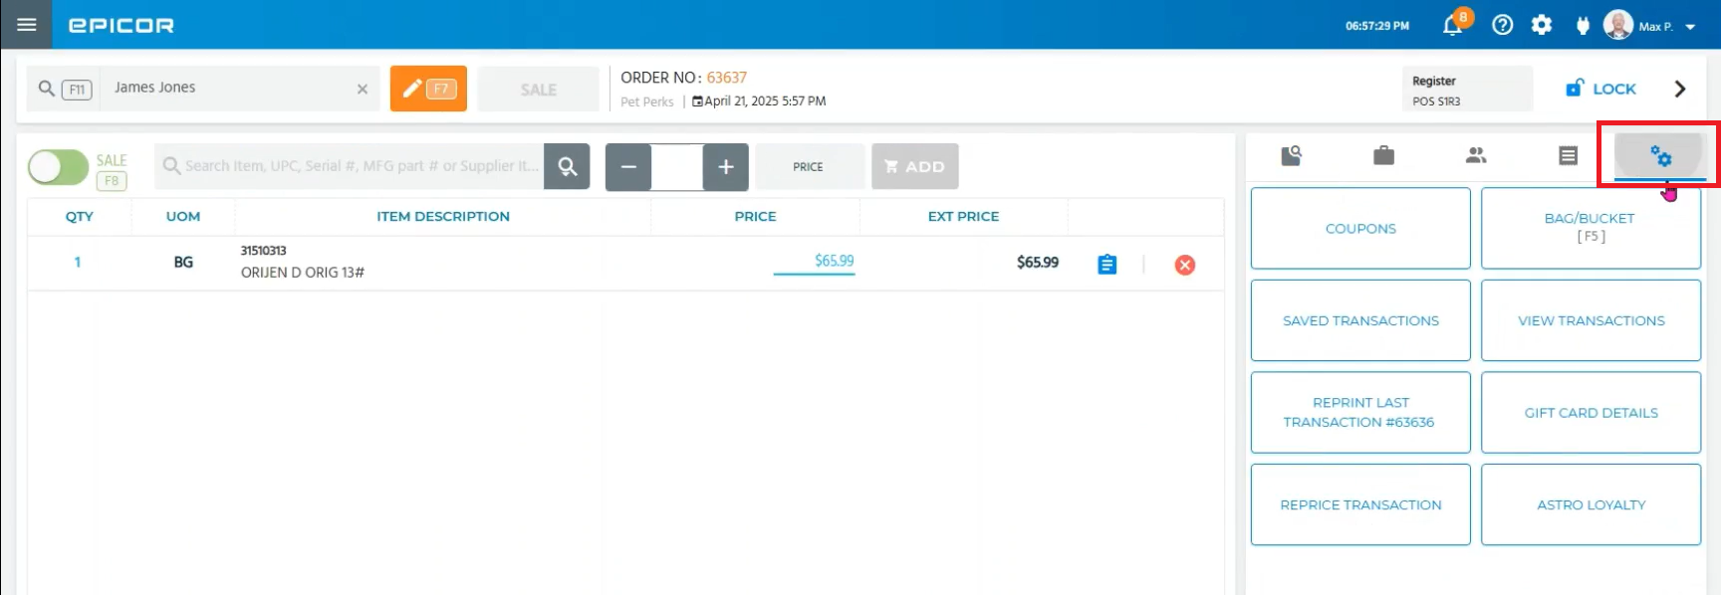Open SAVED TRANSACTIONS
The width and height of the screenshot is (1721, 595).
tap(1359, 320)
